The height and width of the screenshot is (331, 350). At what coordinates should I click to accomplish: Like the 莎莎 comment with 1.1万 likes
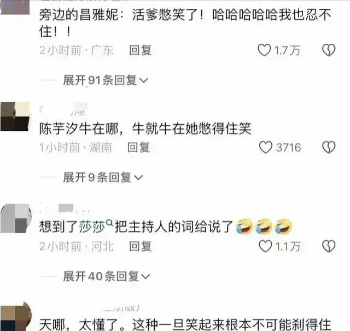coord(265,246)
